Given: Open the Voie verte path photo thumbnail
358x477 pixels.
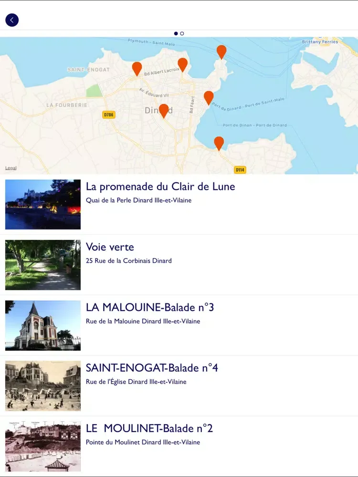Looking at the screenshot, I should 43,265.
